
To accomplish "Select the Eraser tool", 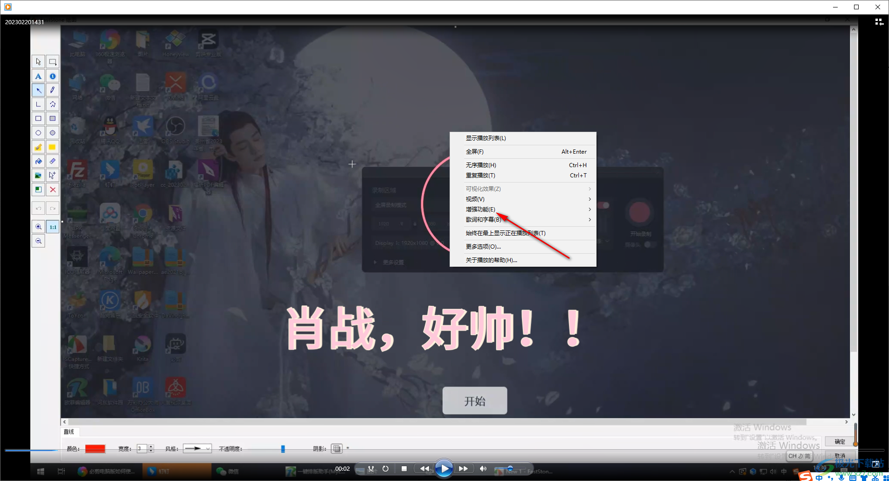I will [x=53, y=161].
